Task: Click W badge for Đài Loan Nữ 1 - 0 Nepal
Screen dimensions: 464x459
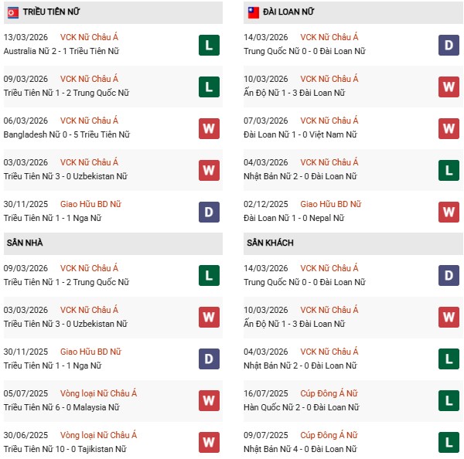Action: click(449, 212)
